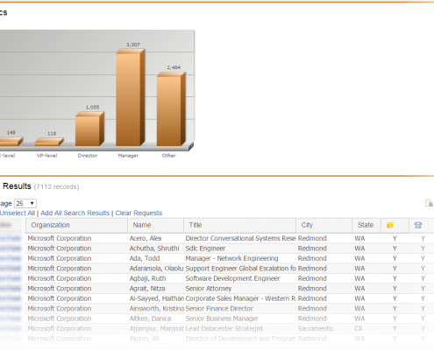Sort by the City column header

[324, 225]
